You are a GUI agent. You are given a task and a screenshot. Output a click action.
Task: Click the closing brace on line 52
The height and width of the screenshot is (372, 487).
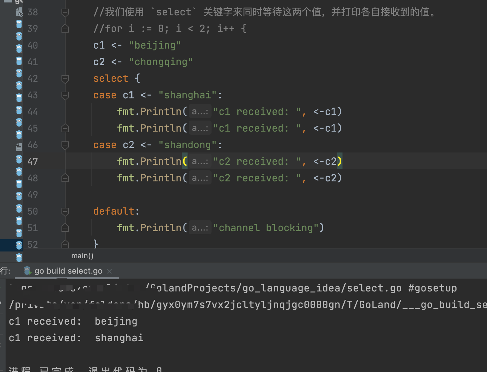(96, 244)
